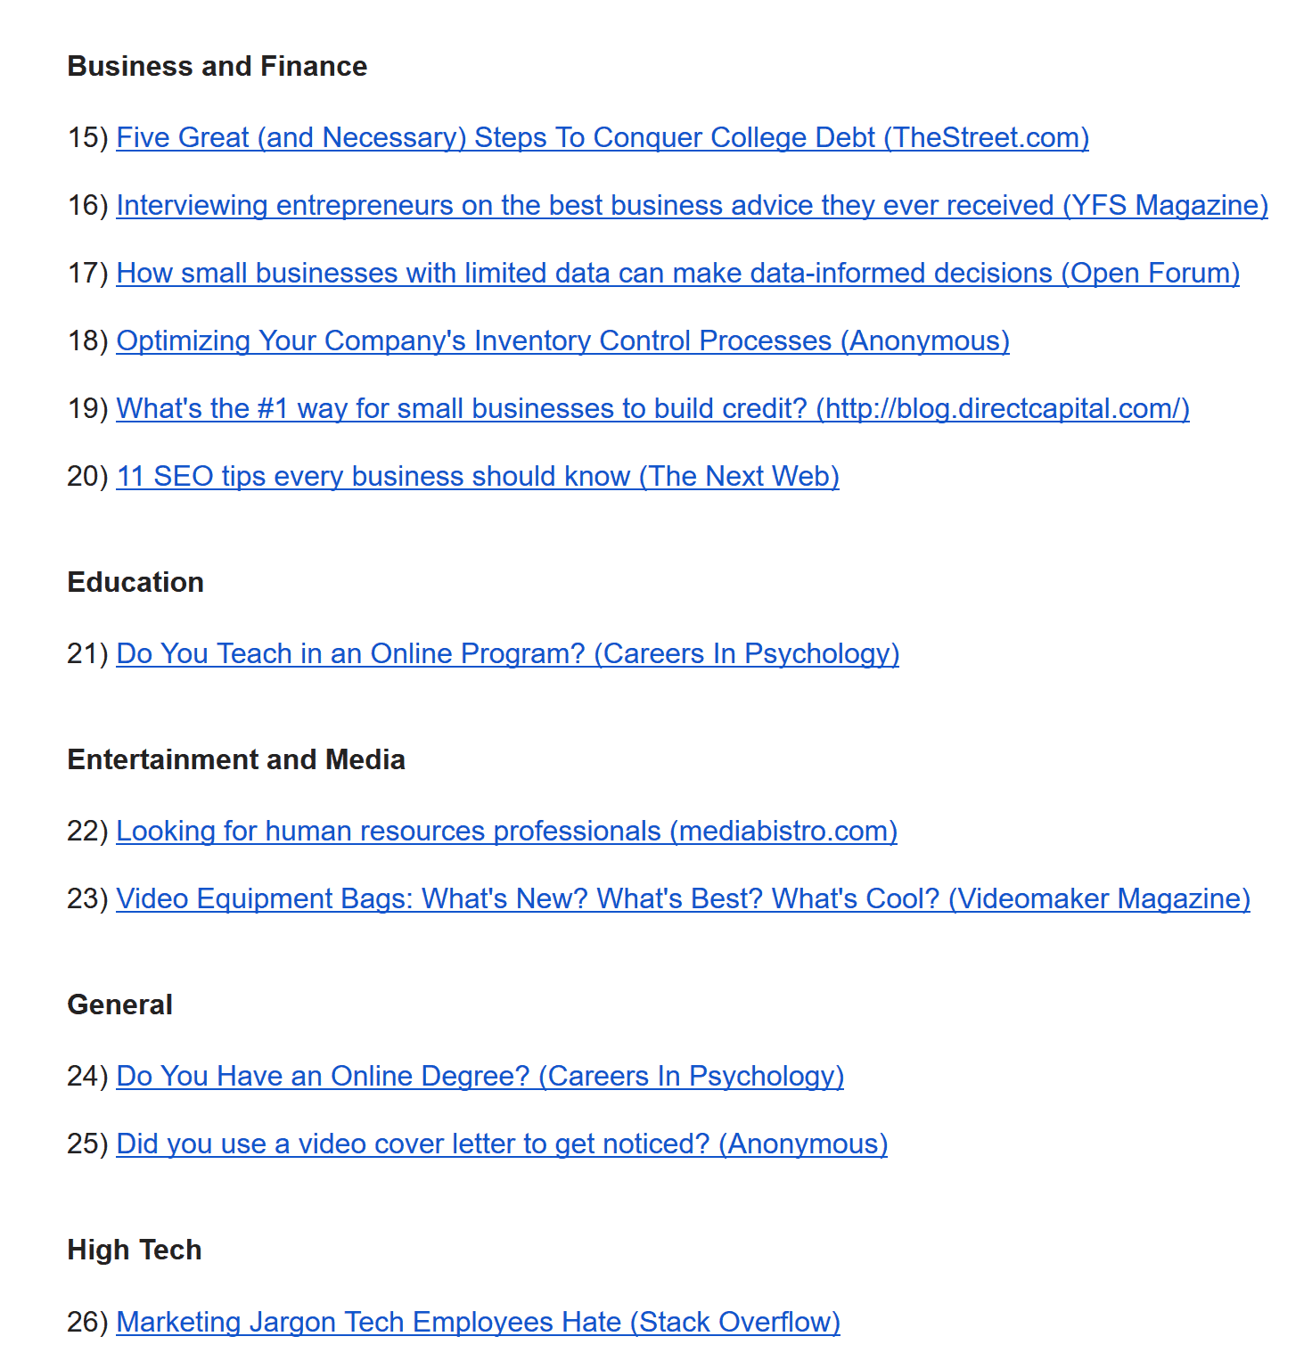The image size is (1312, 1361).
Task: Select the Business and Finance heading
Action: point(217,67)
